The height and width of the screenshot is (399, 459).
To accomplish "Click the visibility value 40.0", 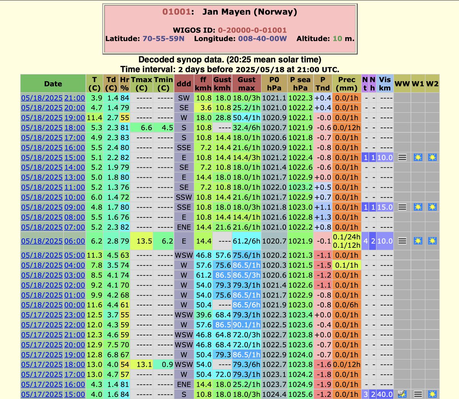I will point(385,394).
